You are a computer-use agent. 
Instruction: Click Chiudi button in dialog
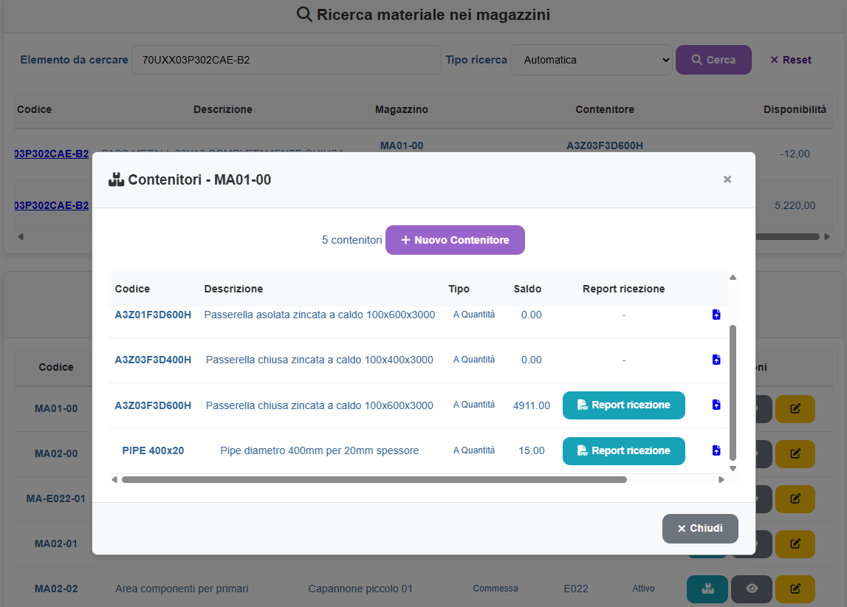700,528
